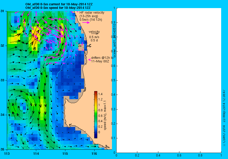This screenshot has height=159, width=228.
Task: Click the right plot x-axis tick label "0.2"
Action: tap(137, 155)
